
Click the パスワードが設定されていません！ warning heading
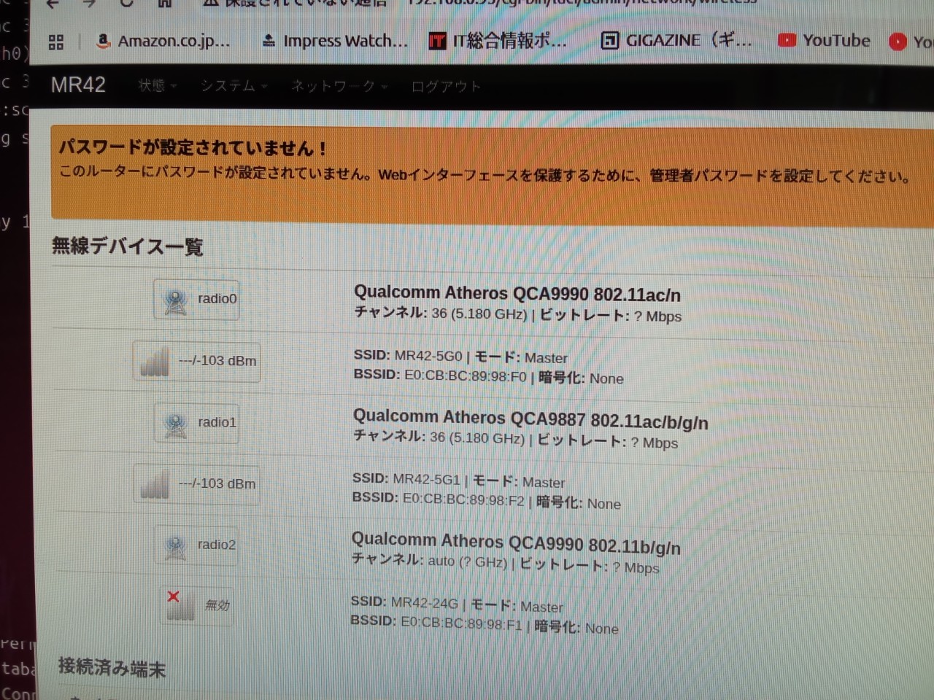pos(193,148)
